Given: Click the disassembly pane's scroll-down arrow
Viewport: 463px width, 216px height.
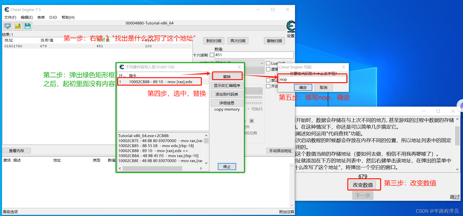Looking at the screenshot, I should coord(206,163).
